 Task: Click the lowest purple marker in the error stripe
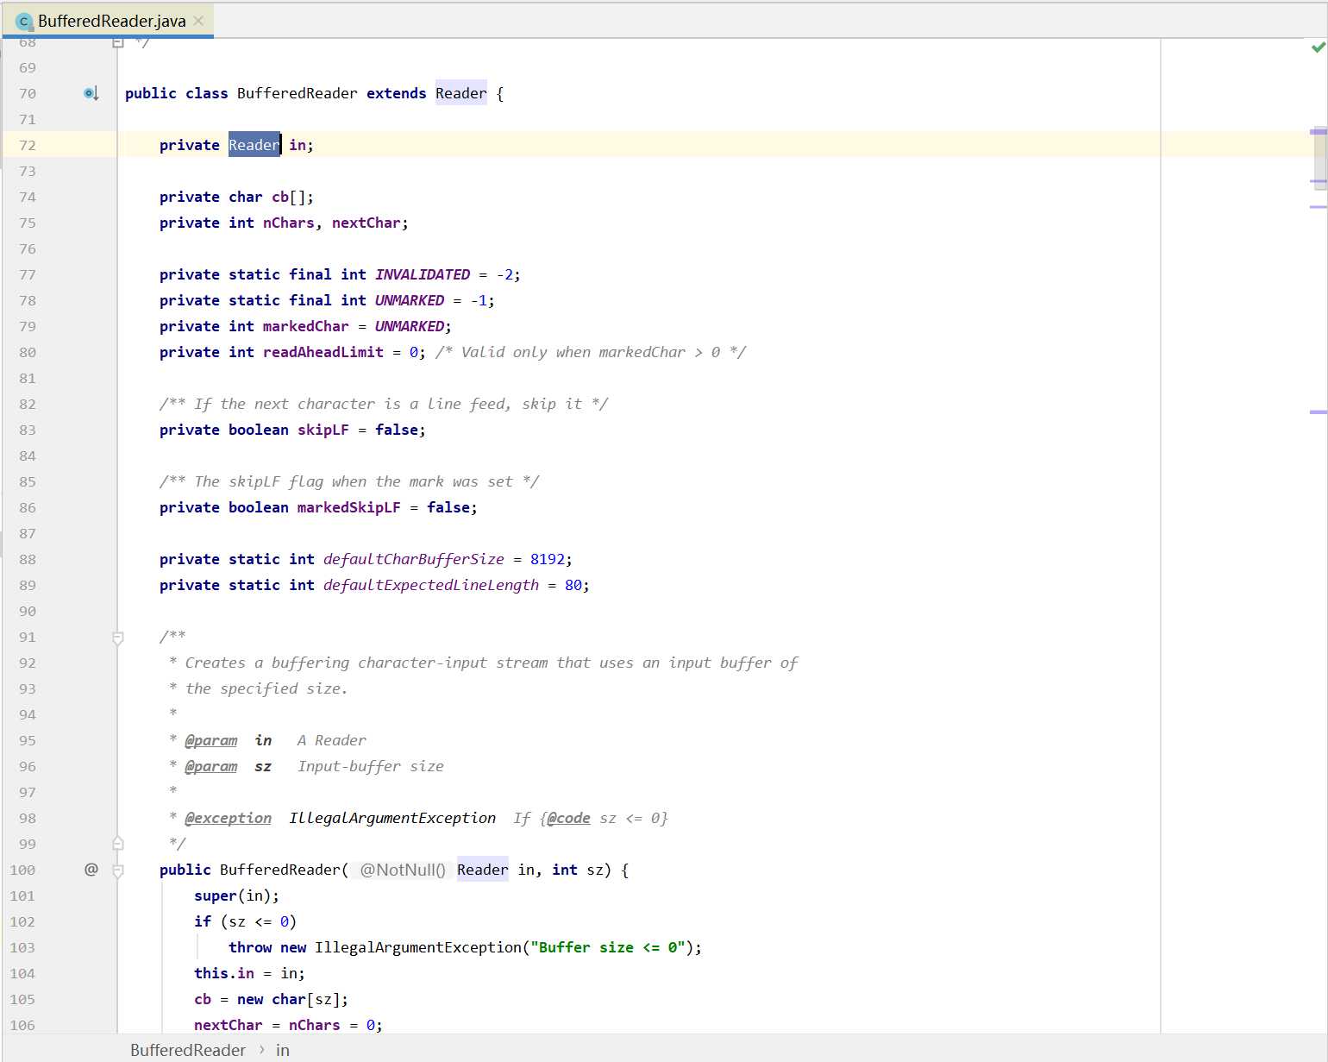click(1319, 412)
